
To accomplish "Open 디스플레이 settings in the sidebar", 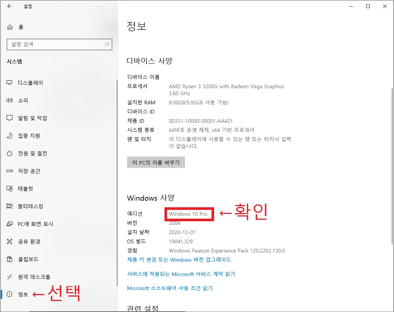I will click(x=31, y=83).
